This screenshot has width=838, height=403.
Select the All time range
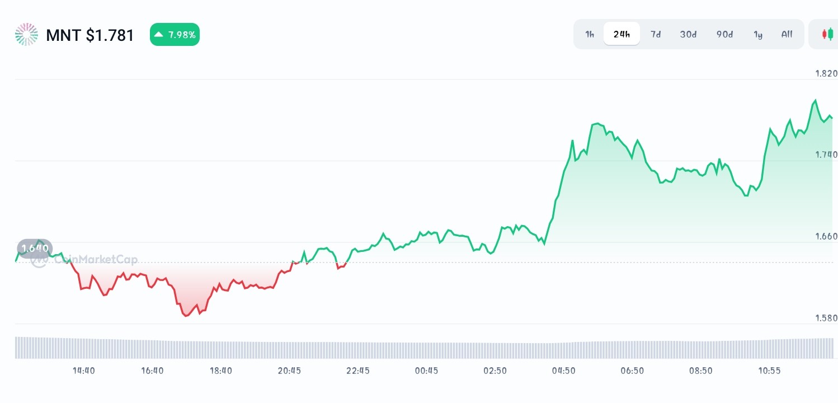787,34
